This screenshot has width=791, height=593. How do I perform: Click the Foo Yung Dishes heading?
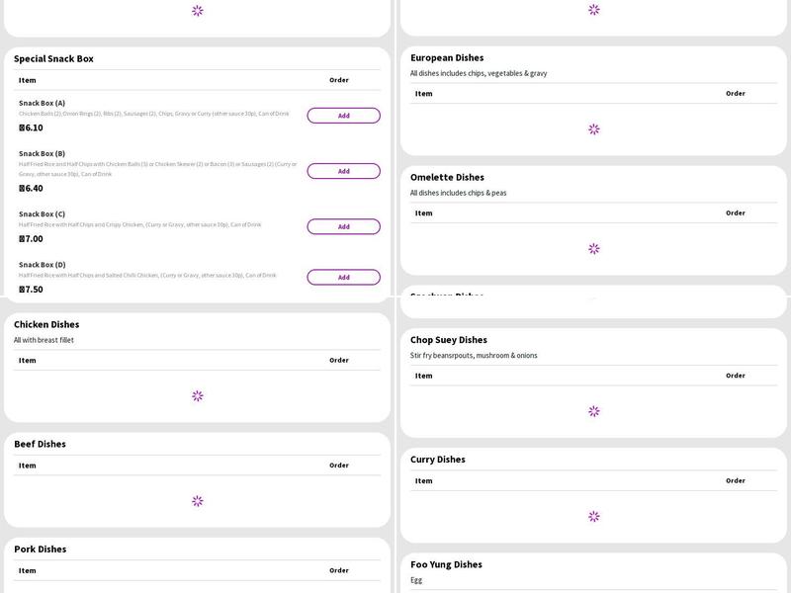[446, 564]
